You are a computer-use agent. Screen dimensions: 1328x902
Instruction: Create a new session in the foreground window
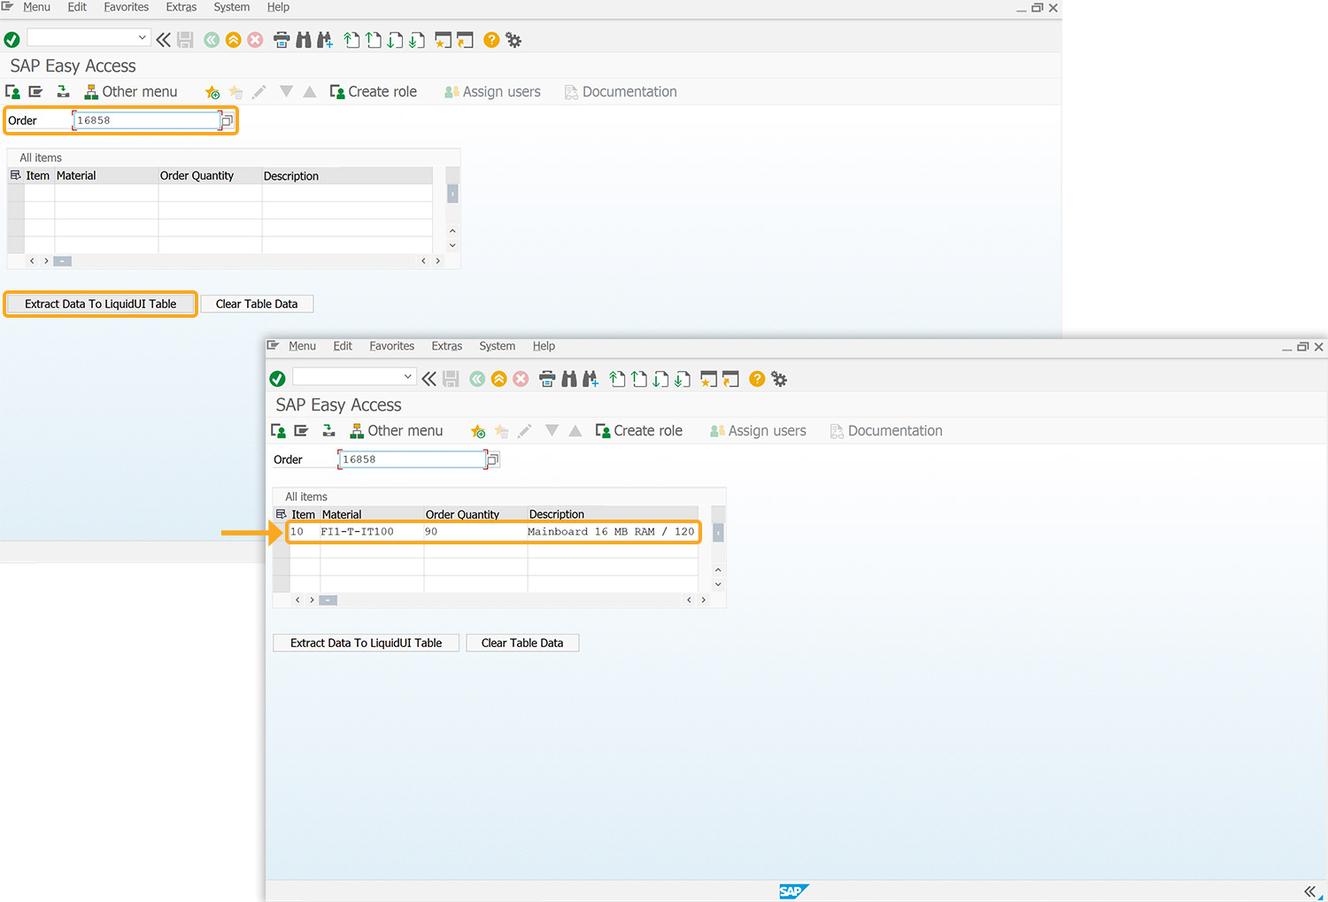click(708, 379)
